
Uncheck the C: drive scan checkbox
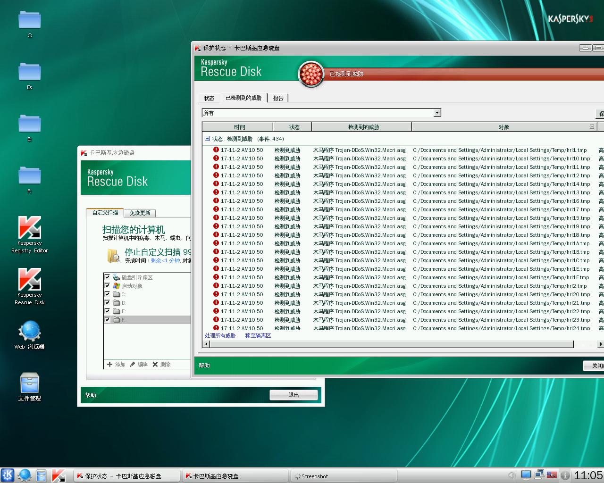[x=107, y=294]
